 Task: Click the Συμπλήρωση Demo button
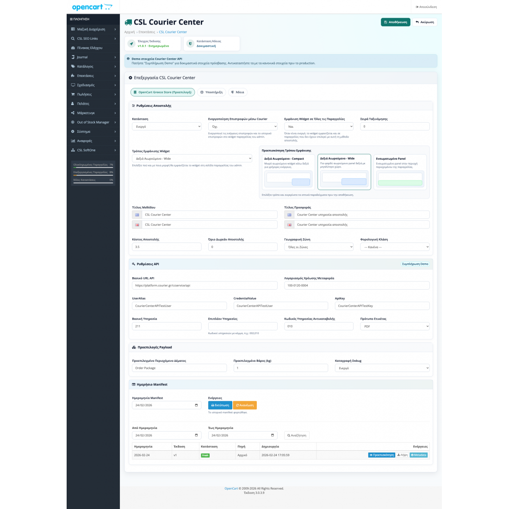coord(415,264)
